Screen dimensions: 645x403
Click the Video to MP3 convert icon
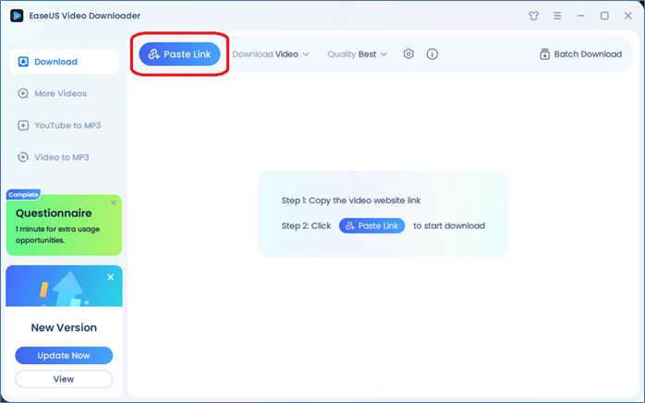(23, 157)
